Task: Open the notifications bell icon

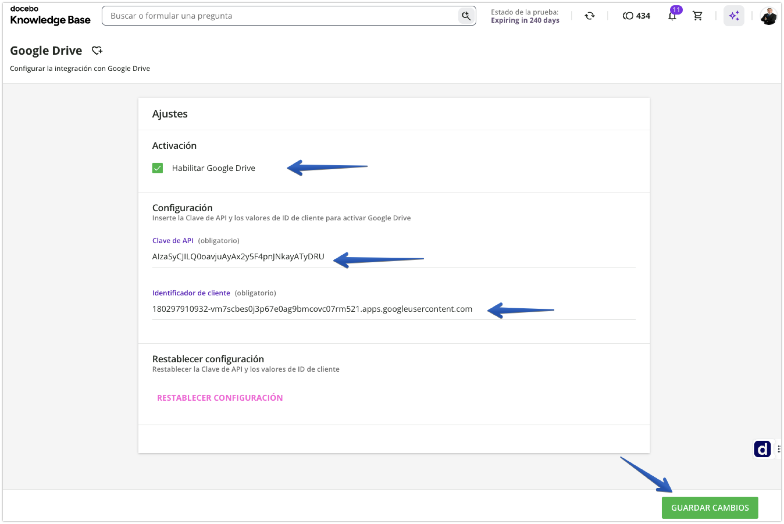Action: click(672, 16)
